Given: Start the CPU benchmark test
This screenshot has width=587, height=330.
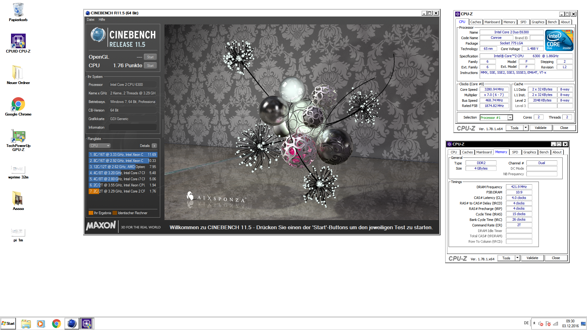Looking at the screenshot, I should click(x=150, y=66).
